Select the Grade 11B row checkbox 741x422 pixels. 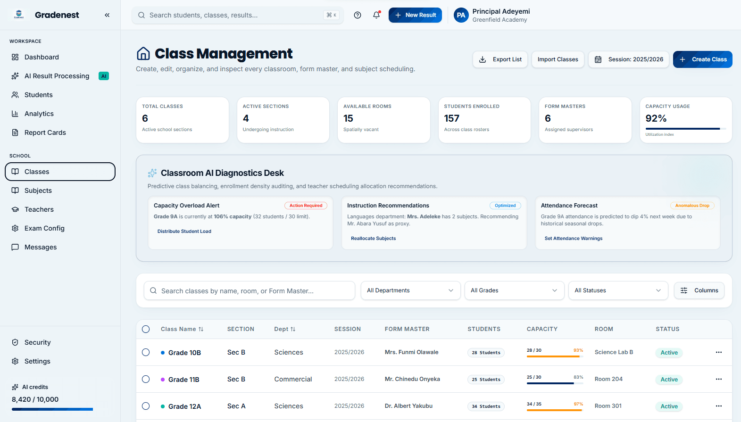tap(146, 379)
